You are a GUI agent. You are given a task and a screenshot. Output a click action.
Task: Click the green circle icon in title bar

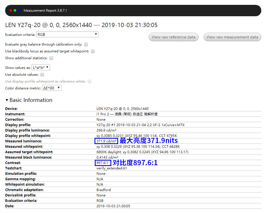[x=15, y=10]
